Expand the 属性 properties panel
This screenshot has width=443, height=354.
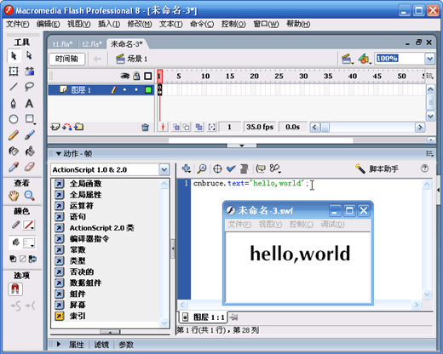tap(59, 345)
